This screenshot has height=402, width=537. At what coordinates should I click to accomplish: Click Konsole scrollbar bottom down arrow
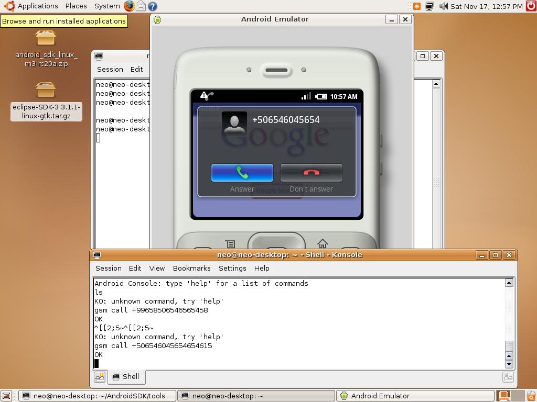pos(509,364)
